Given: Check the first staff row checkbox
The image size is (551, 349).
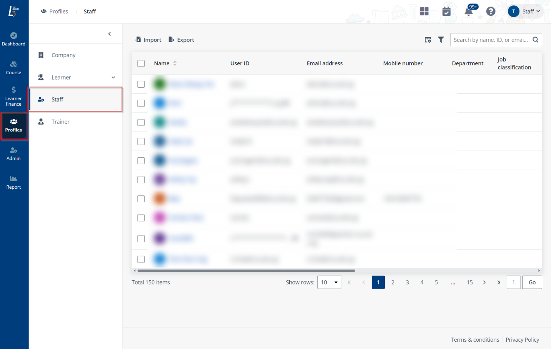Looking at the screenshot, I should click(141, 84).
